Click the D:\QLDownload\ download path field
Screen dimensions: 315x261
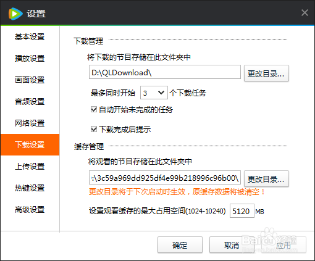click(165, 72)
